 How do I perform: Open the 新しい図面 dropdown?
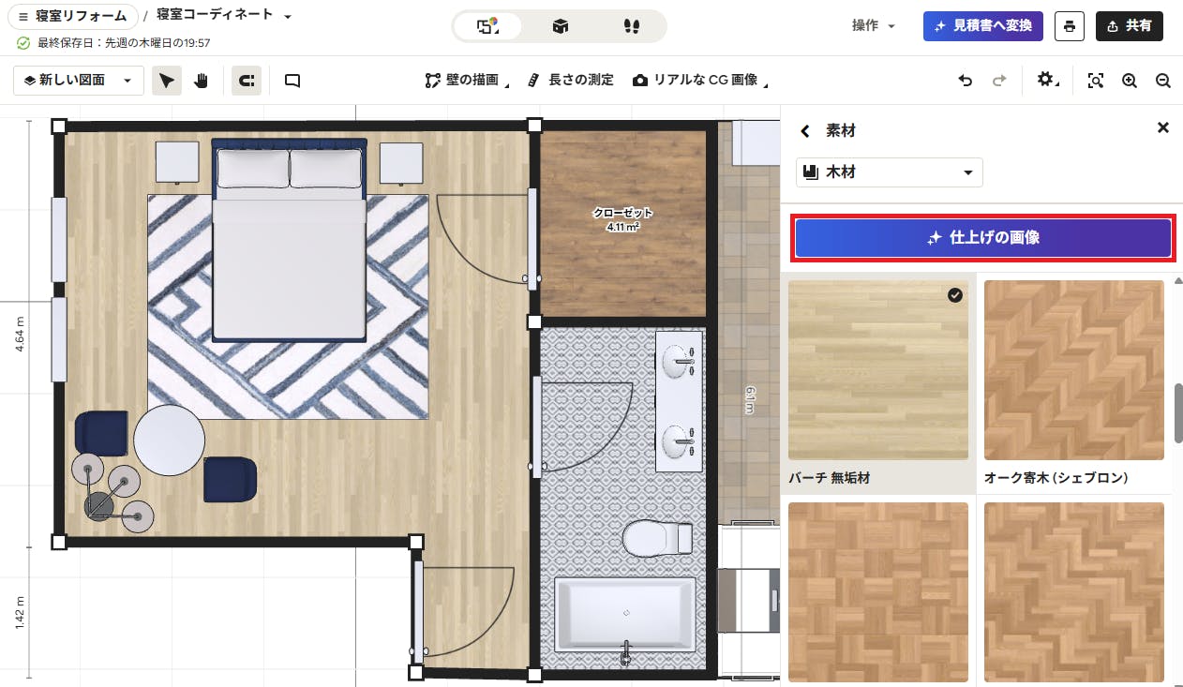(79, 81)
